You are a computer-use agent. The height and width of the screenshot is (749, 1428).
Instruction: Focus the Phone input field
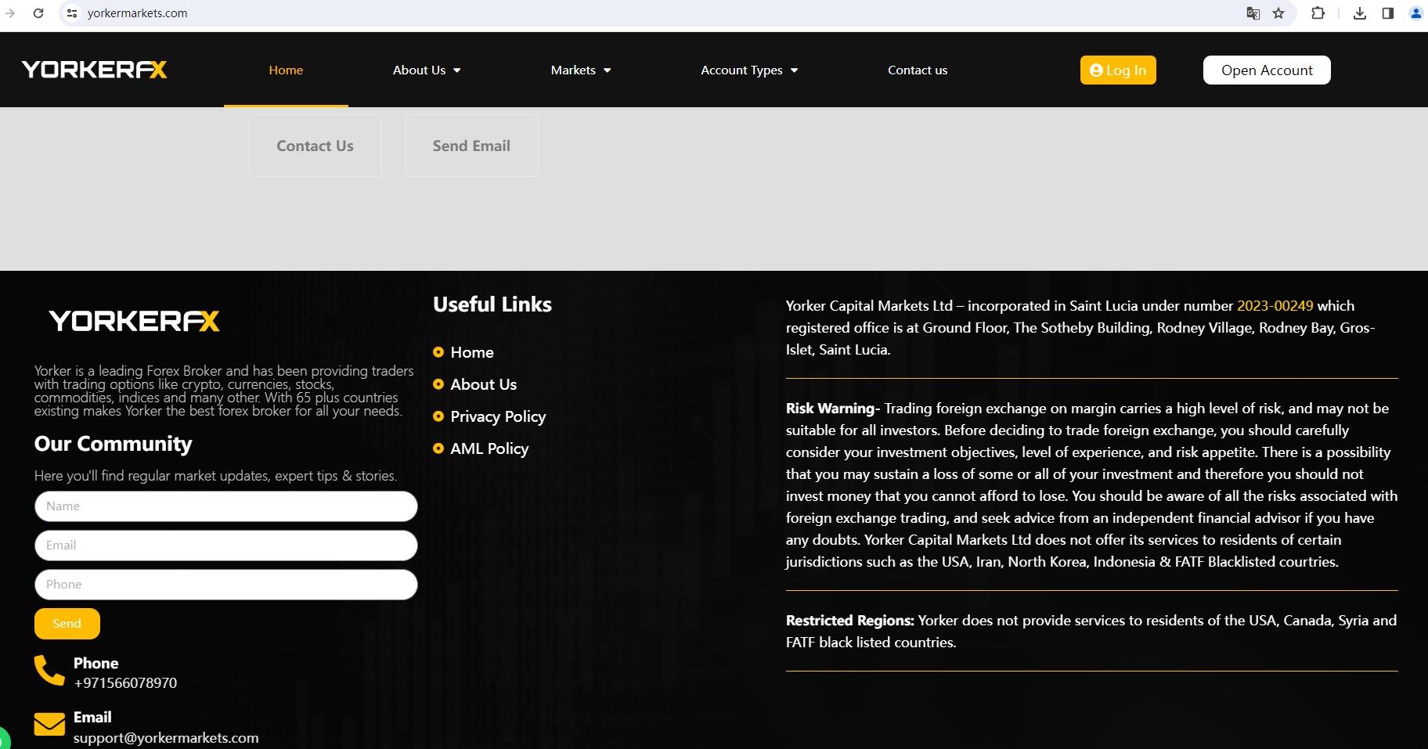click(x=226, y=585)
